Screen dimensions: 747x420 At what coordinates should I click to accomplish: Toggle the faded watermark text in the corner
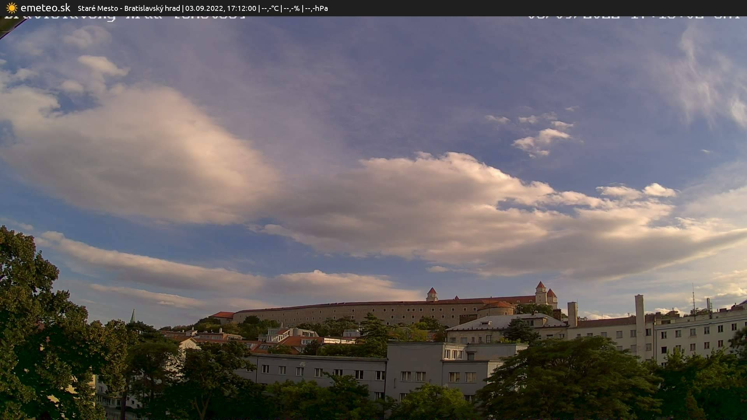(x=124, y=16)
